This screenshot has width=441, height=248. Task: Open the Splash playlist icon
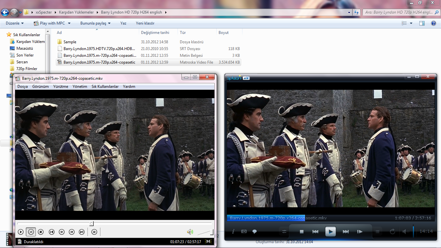(x=377, y=232)
